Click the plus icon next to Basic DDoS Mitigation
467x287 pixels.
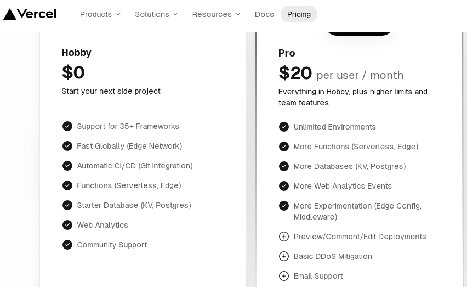(x=284, y=256)
